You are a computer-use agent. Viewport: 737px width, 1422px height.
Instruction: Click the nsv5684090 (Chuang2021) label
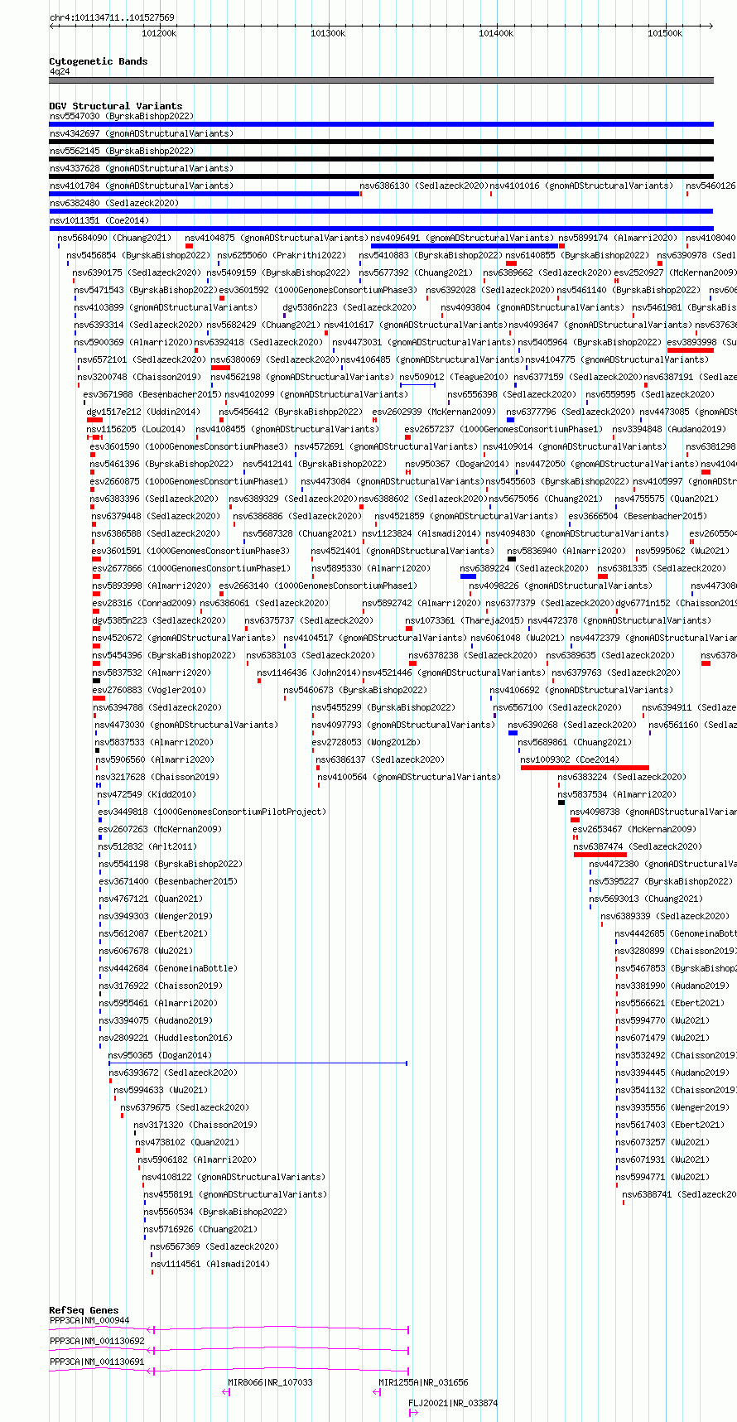[115, 238]
